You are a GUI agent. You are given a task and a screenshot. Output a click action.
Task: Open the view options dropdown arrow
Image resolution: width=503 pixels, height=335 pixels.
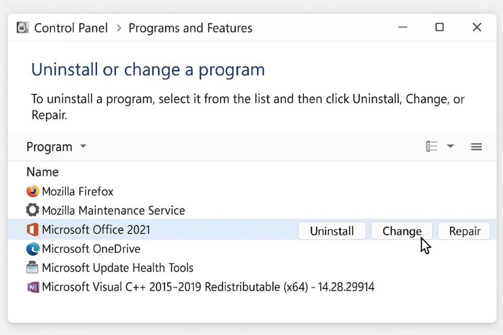pyautogui.click(x=450, y=147)
